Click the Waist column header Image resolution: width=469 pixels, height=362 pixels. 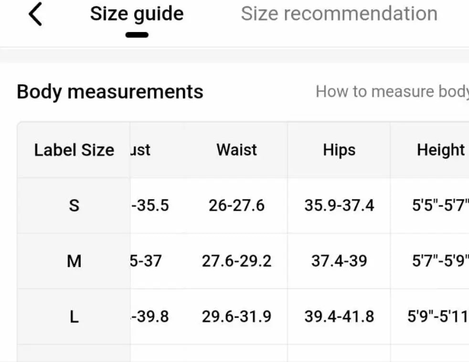[237, 150]
